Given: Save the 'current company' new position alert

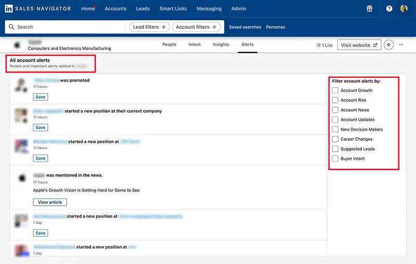Looking at the screenshot, I should pos(41,127).
